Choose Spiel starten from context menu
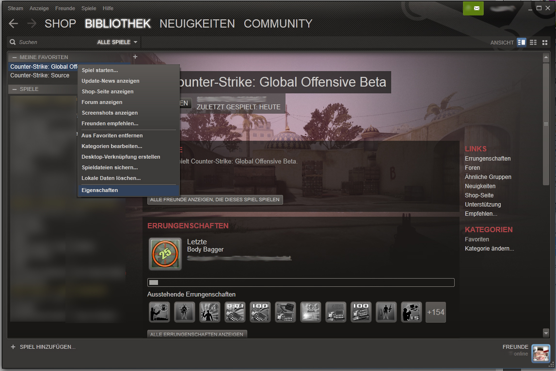This screenshot has width=556, height=371. coord(128,70)
